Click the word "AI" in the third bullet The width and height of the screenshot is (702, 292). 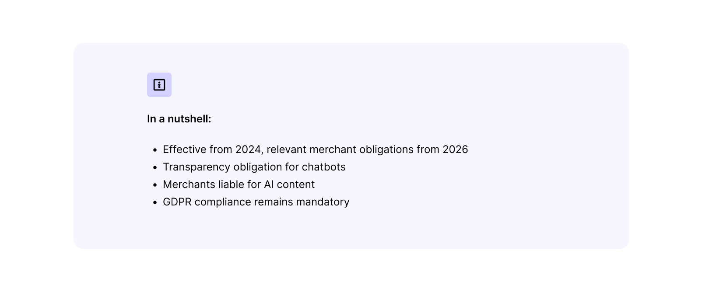pyautogui.click(x=269, y=184)
